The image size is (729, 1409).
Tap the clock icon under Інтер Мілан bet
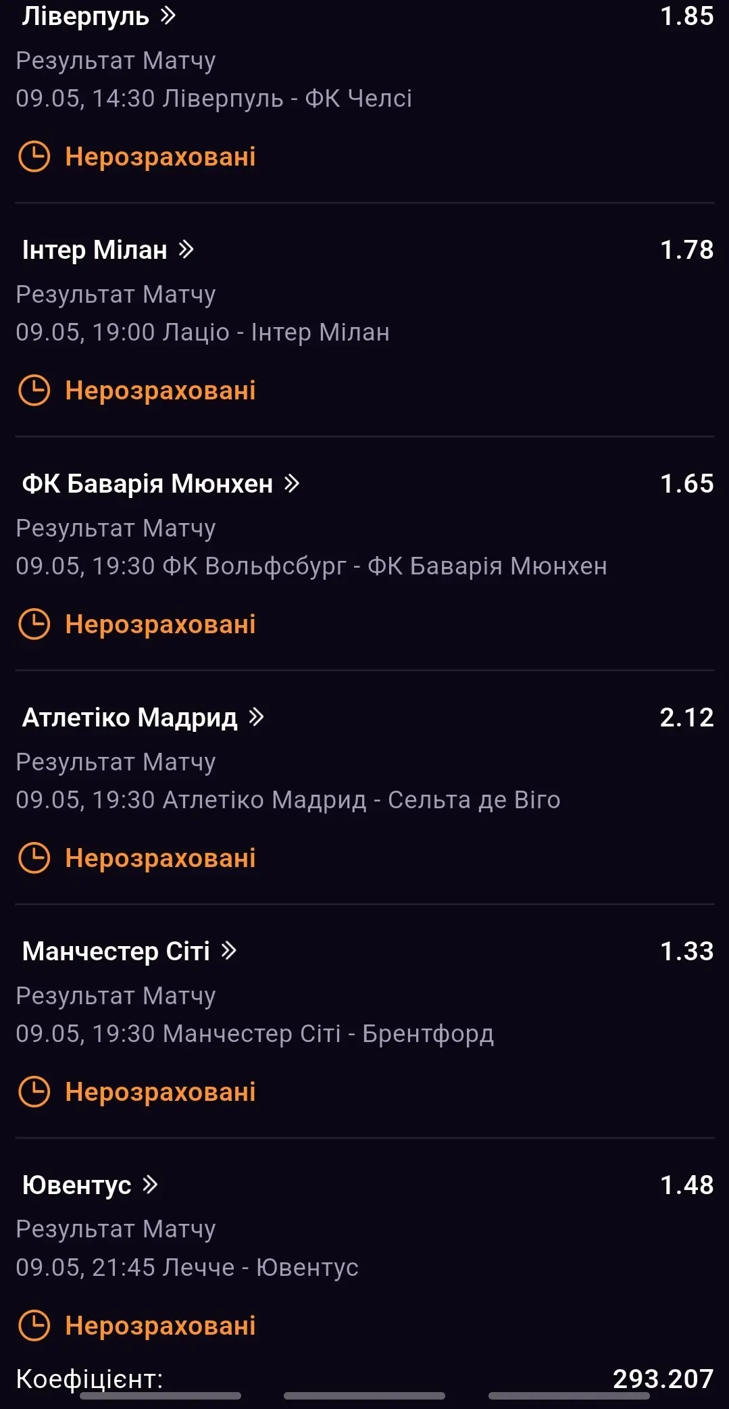(34, 391)
